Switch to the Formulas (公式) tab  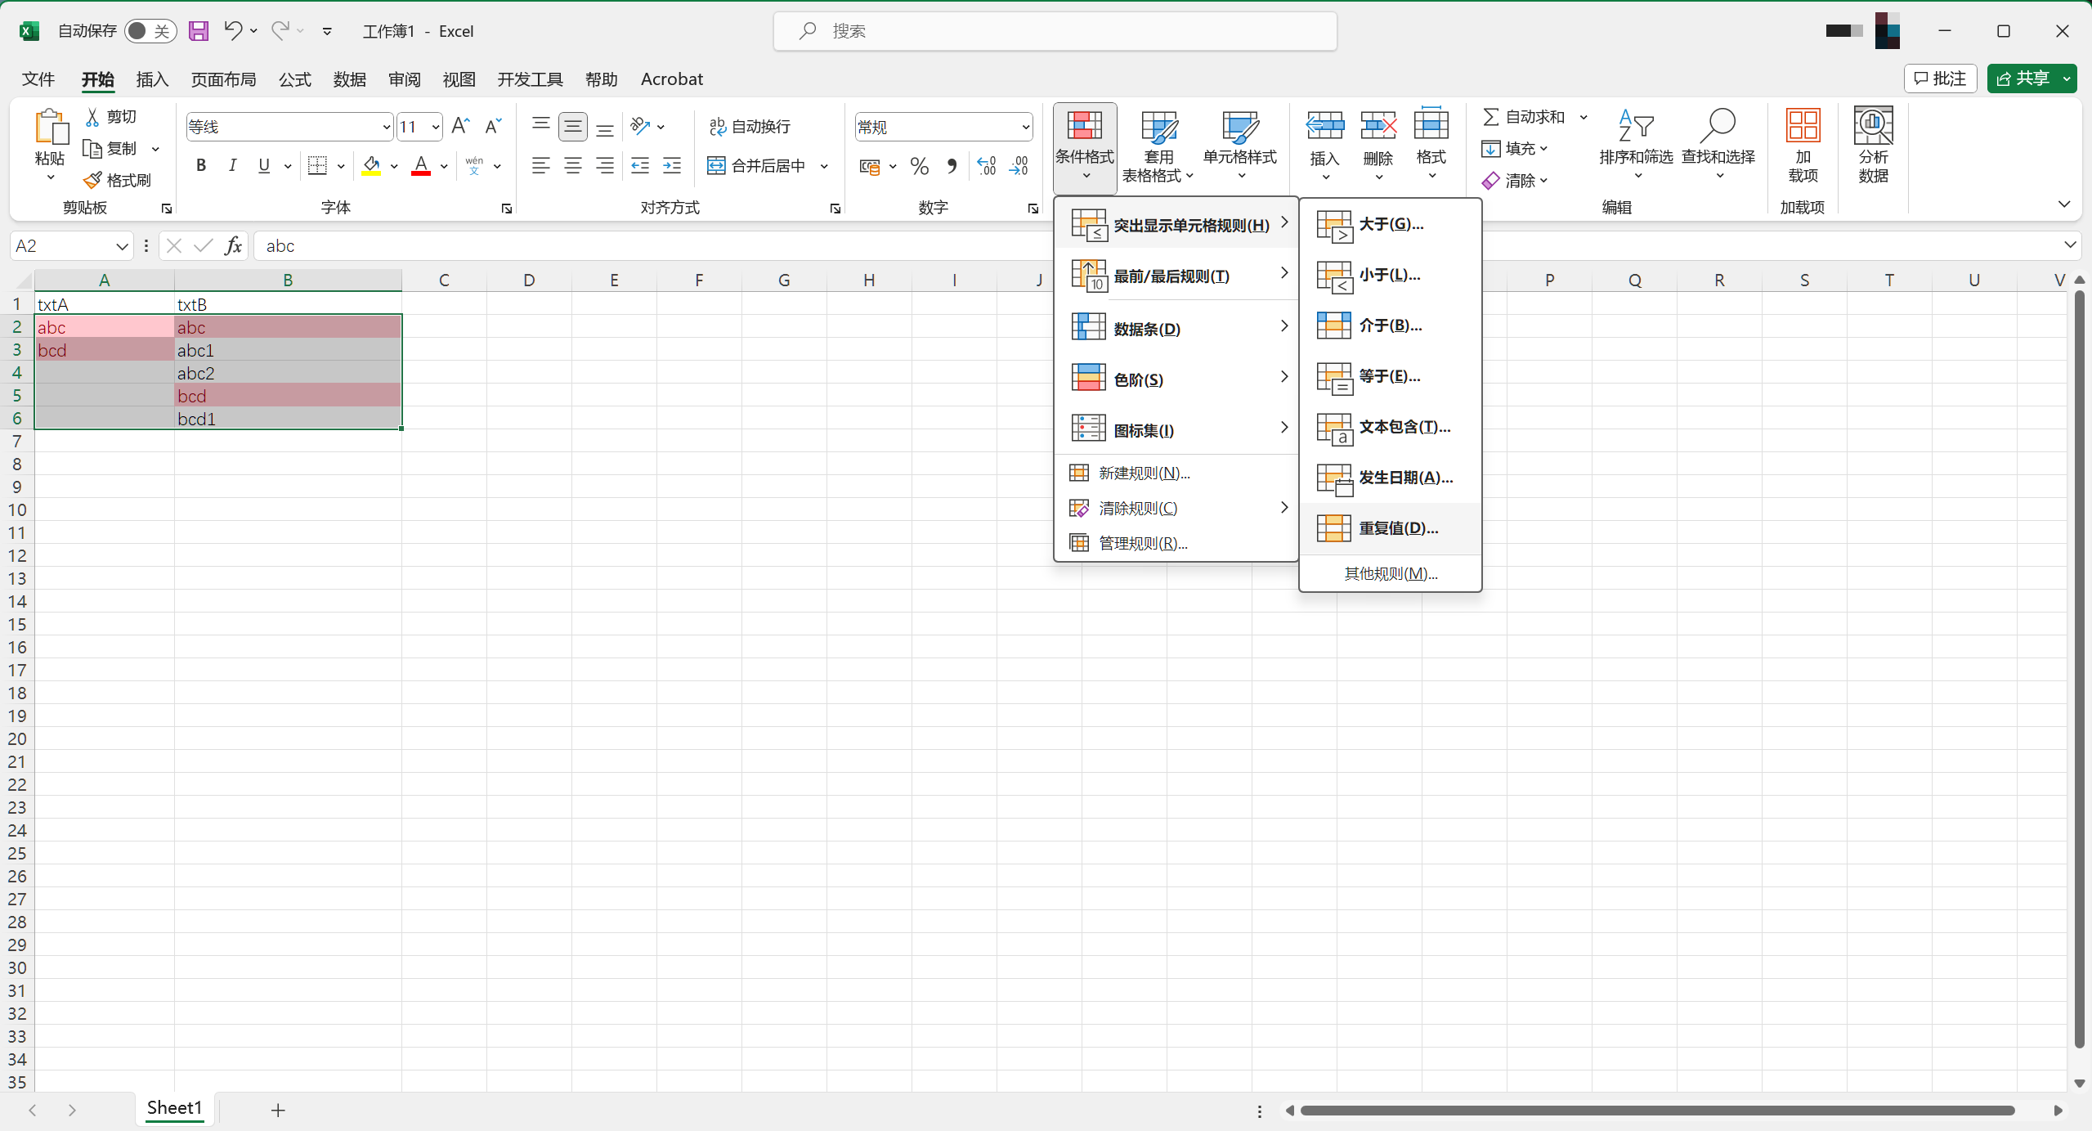click(x=294, y=79)
